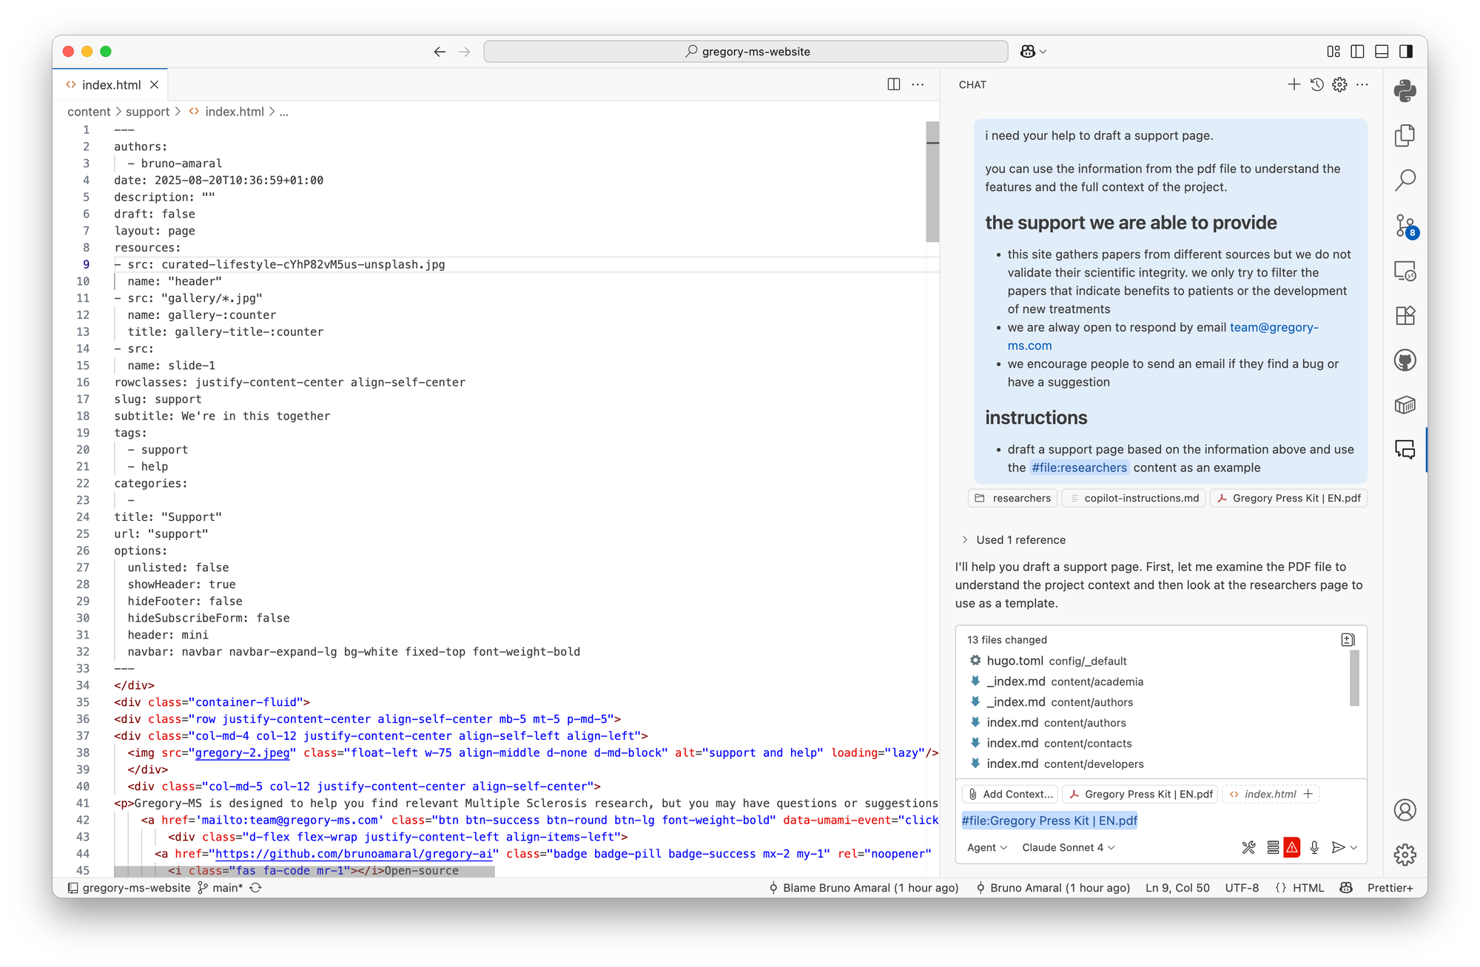This screenshot has height=967, width=1480.
Task: Open the Manage gear at activity bar bottom
Action: click(1405, 855)
